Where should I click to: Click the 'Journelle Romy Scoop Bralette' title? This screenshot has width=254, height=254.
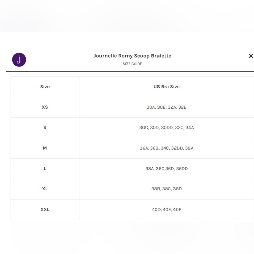(x=132, y=56)
